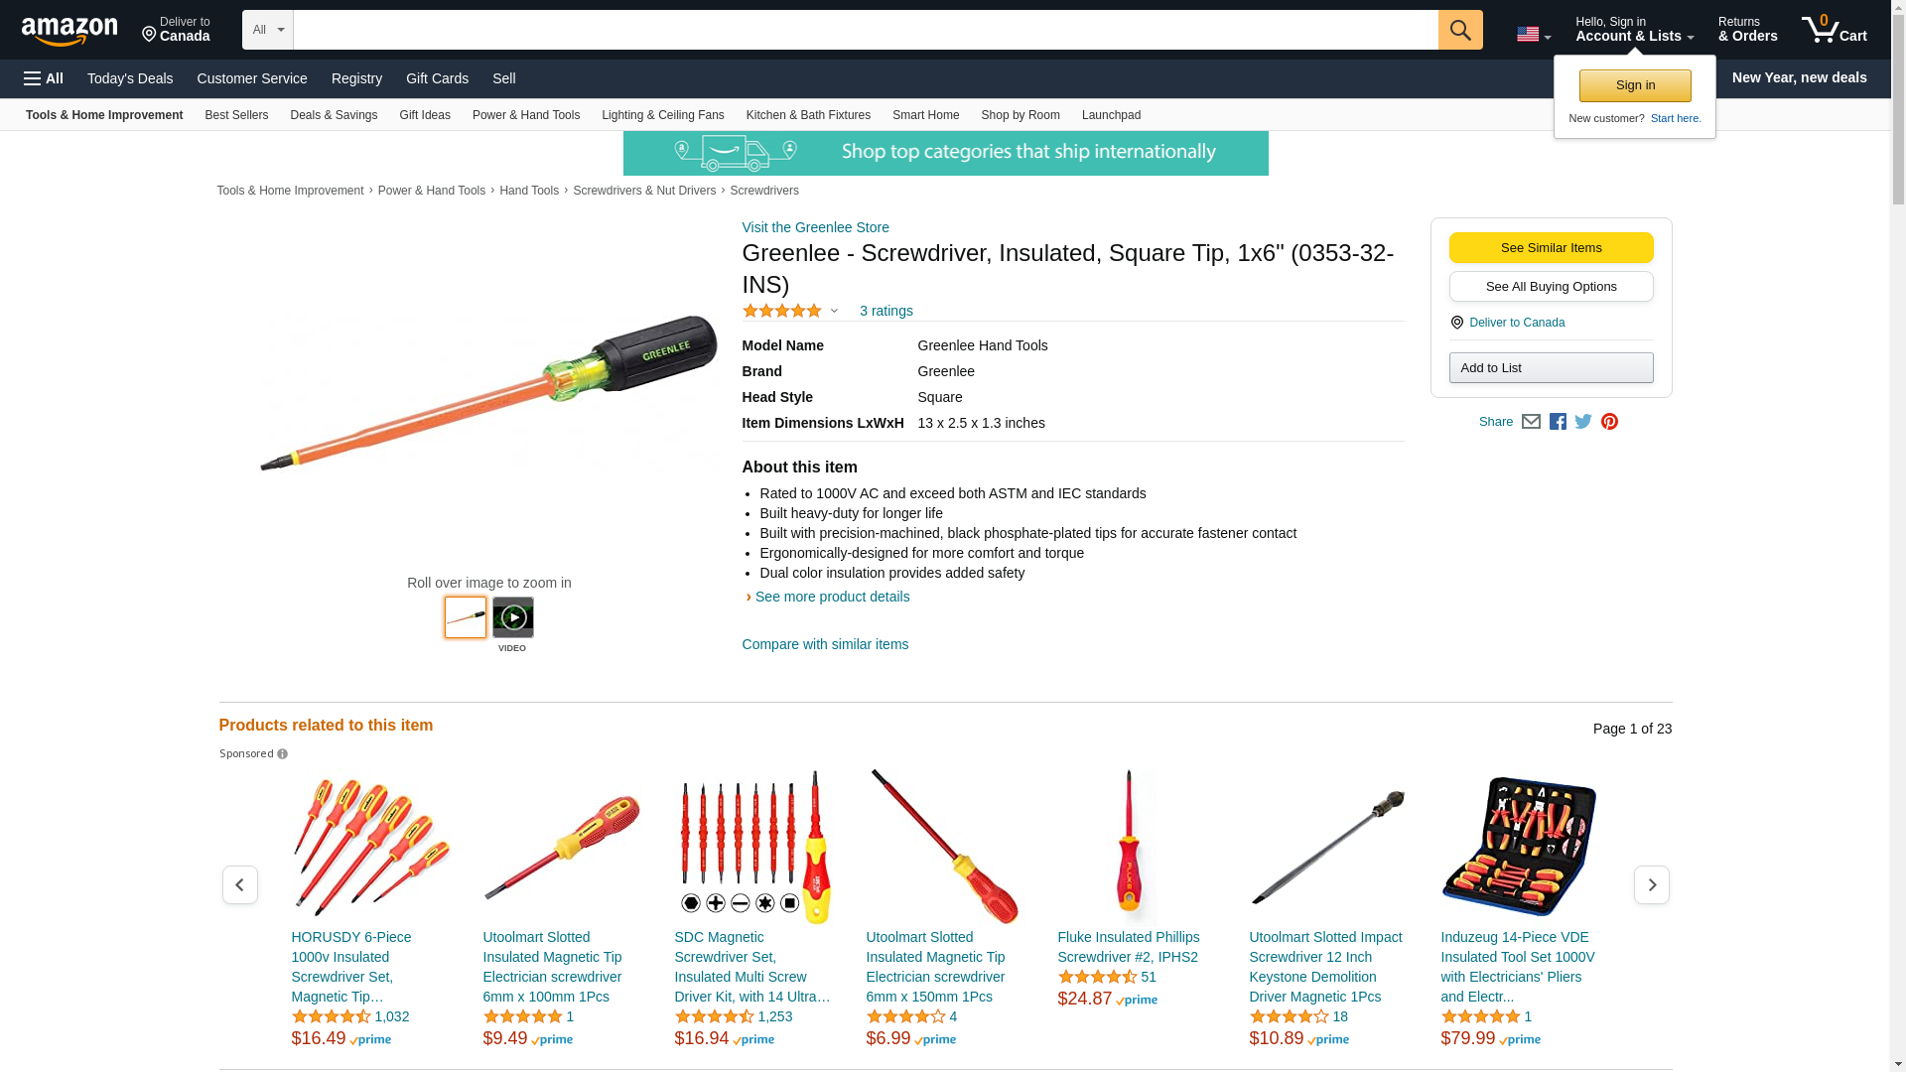Viewport: 1906px width, 1072px height.
Task: Share product on Pinterest icon
Action: (x=1609, y=422)
